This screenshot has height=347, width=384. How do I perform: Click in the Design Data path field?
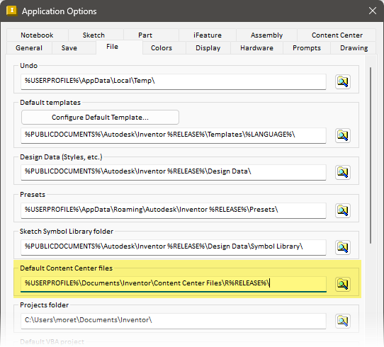coord(174,172)
